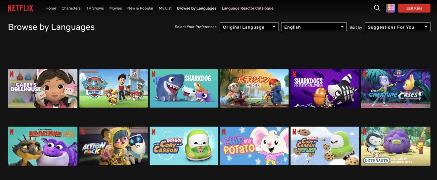Image resolution: width=437 pixels, height=180 pixels.
Task: Expand the Original Language dropdown
Action: click(x=249, y=27)
